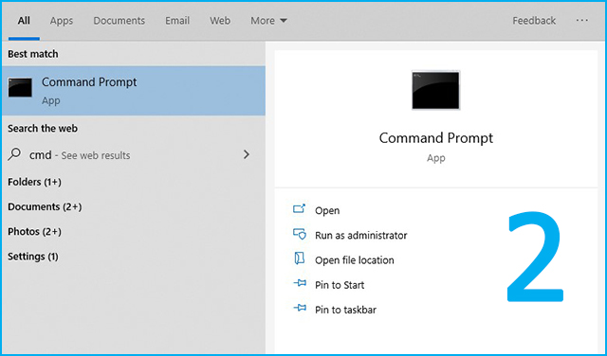The image size is (607, 356).
Task: Click the Open action icon
Action: [300, 209]
